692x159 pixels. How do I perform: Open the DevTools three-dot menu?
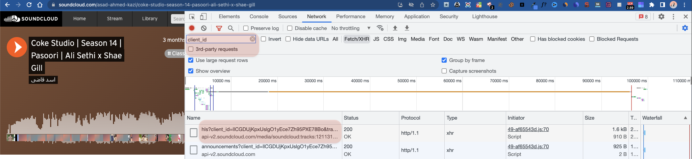pos(673,17)
